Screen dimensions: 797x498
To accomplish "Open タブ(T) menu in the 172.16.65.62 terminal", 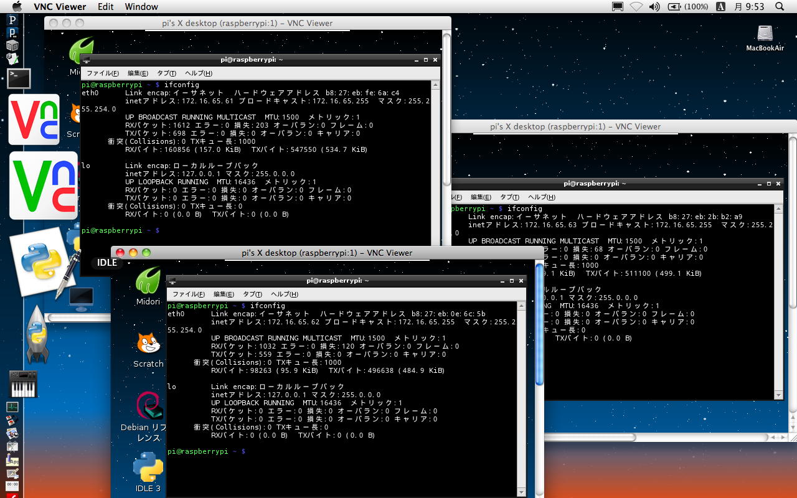I will click(252, 294).
